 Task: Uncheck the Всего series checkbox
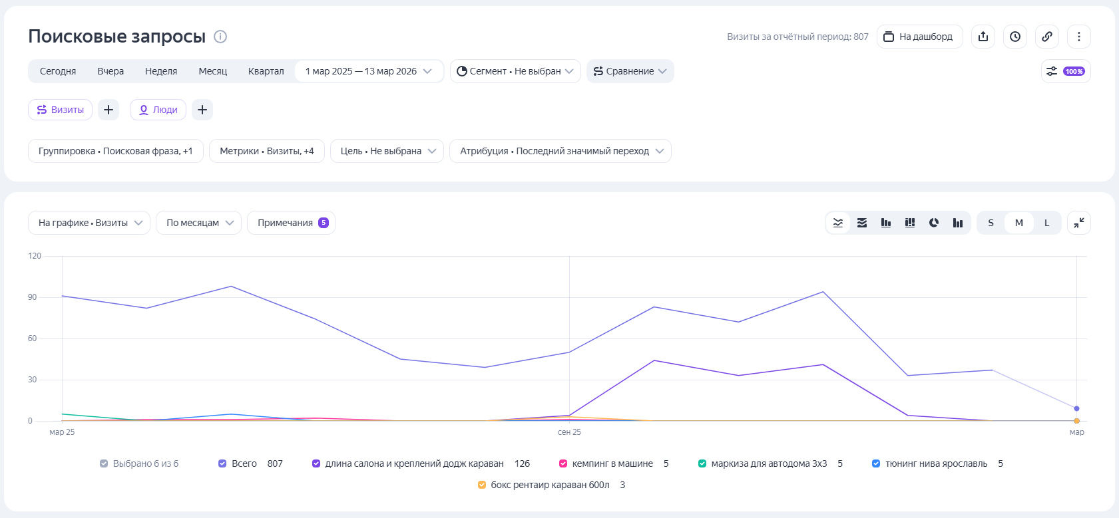[222, 463]
